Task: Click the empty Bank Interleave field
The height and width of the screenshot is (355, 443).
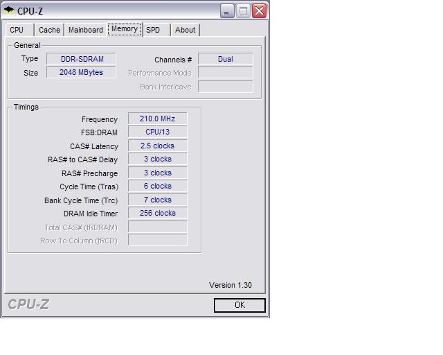Action: tap(226, 87)
